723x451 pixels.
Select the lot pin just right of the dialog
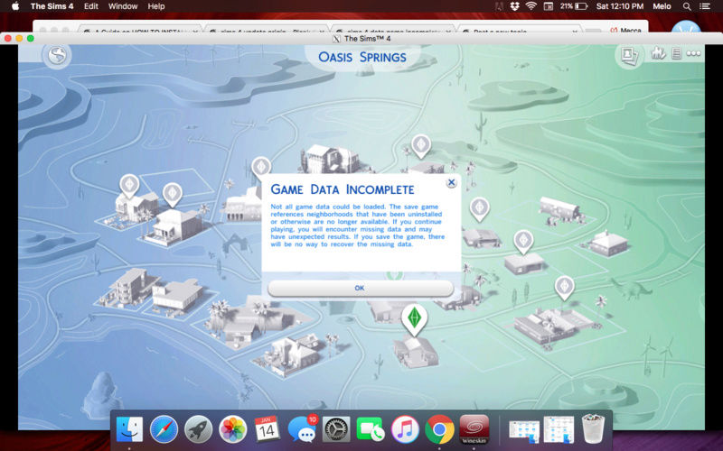click(480, 208)
